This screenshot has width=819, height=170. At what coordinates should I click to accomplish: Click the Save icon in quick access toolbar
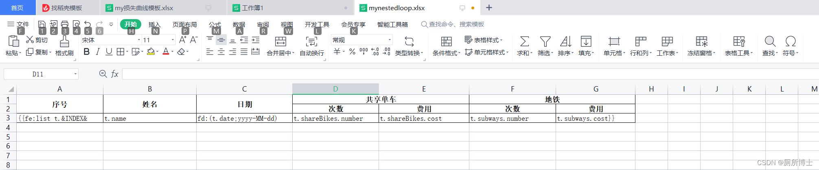(x=42, y=24)
